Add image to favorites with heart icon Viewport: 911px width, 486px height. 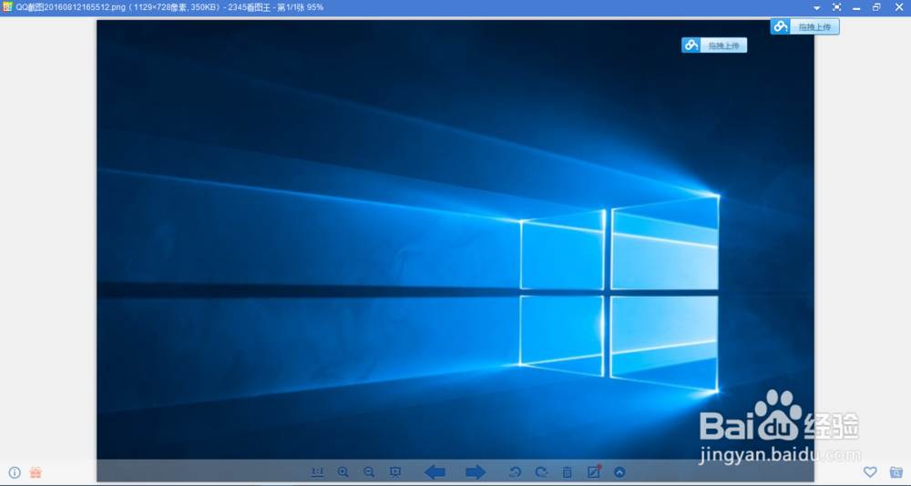pos(870,472)
